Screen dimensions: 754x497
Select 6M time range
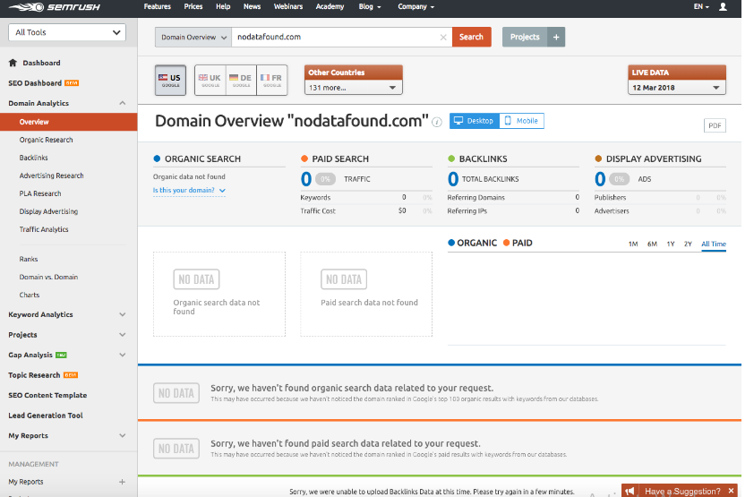point(652,244)
